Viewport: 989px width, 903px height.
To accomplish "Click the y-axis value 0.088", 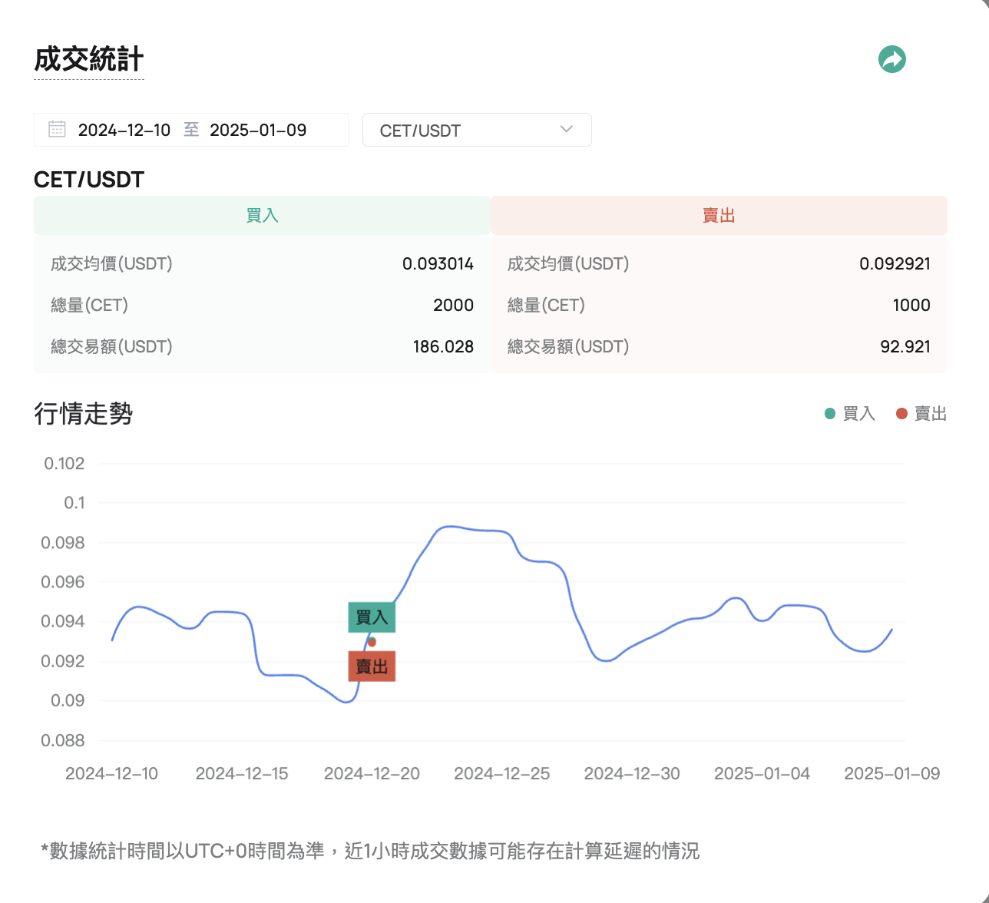I will point(63,740).
